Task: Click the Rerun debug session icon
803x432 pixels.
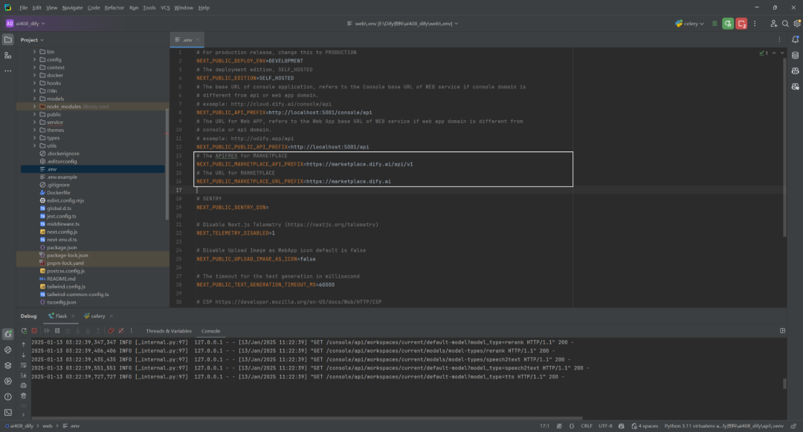Action: [24, 331]
